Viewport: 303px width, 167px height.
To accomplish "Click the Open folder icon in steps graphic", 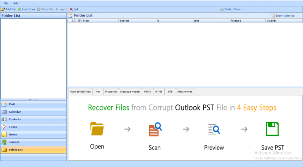I will (97, 128).
